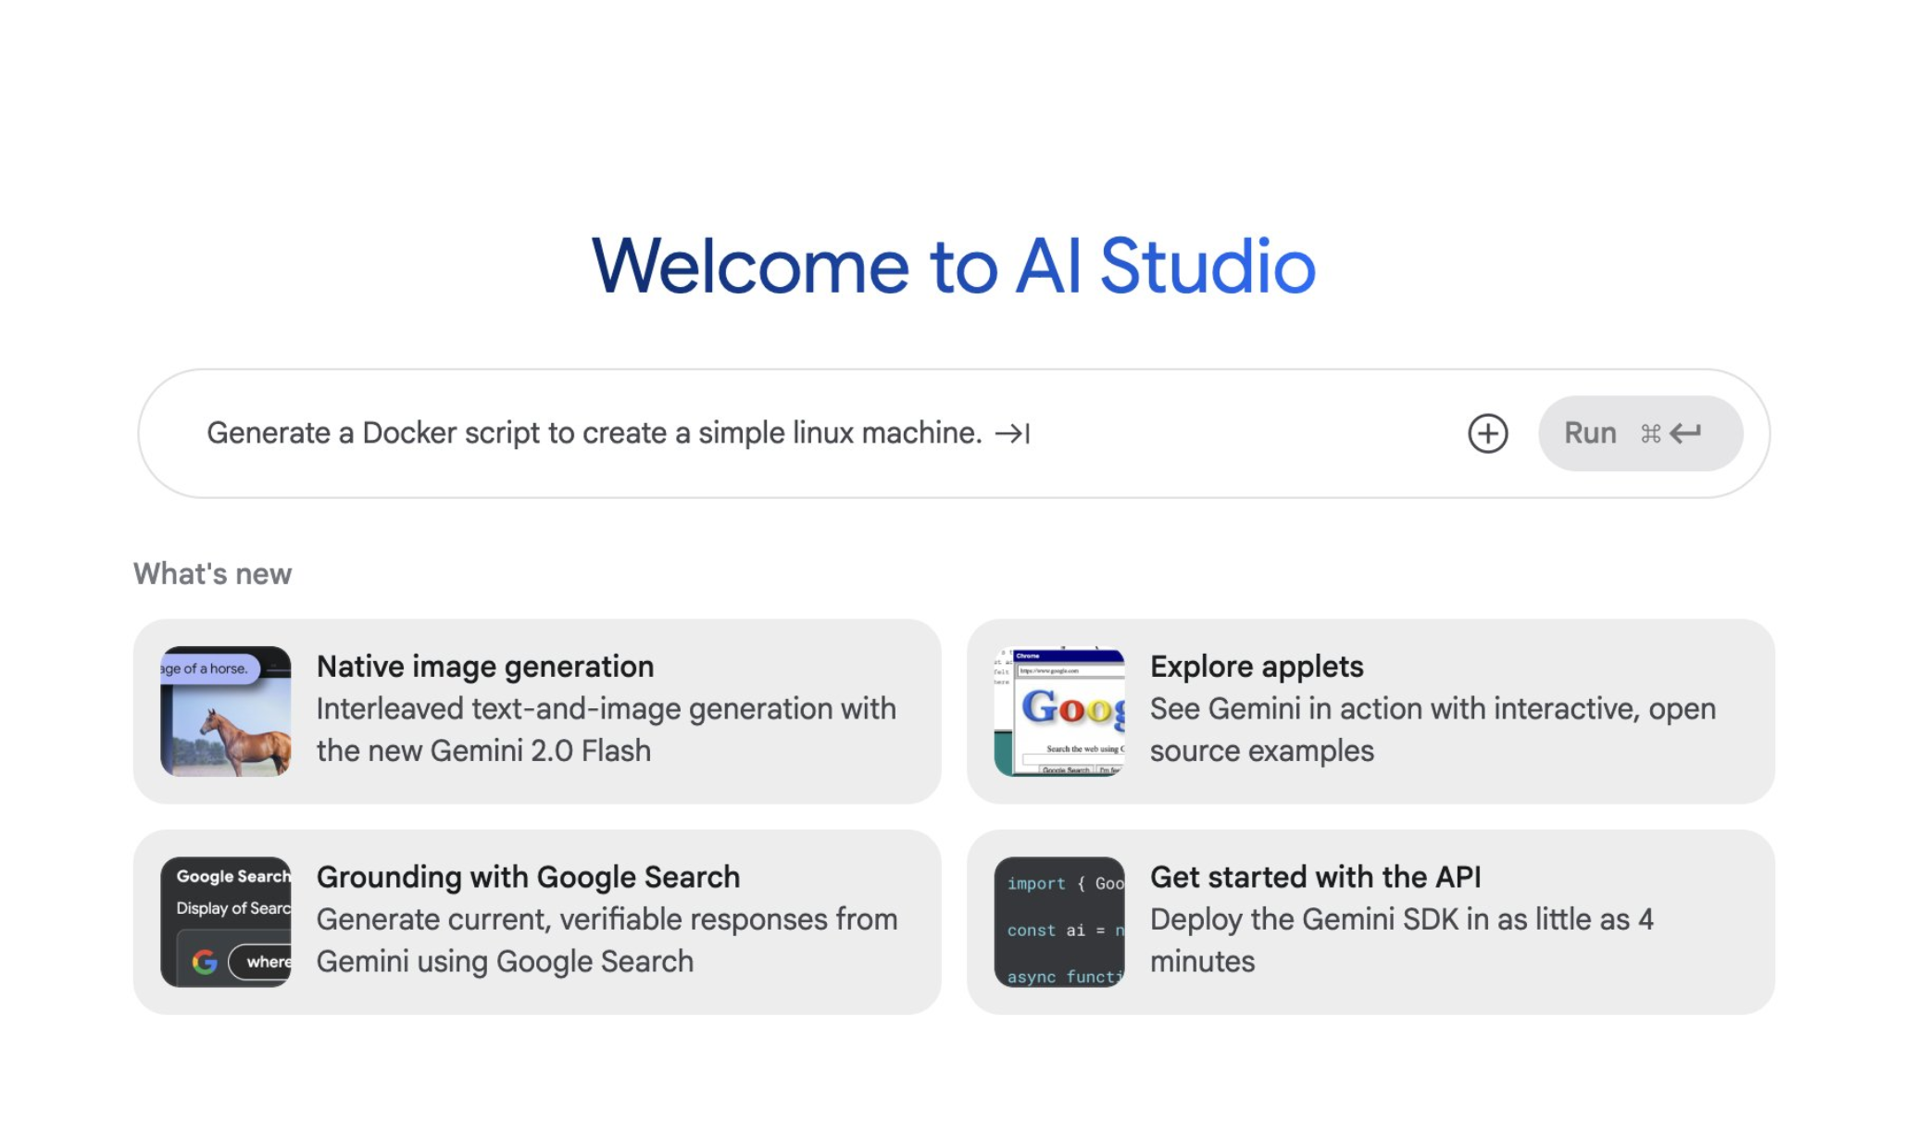This screenshot has height=1124, width=1915.
Task: Click text 'See Gemini in action with interactive, open'
Action: (1433, 709)
